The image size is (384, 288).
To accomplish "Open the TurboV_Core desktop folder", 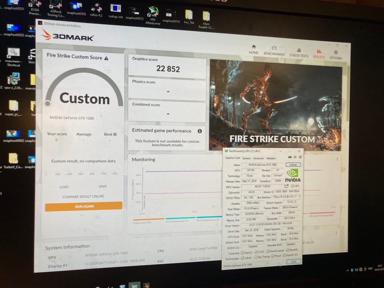I will point(13,161).
